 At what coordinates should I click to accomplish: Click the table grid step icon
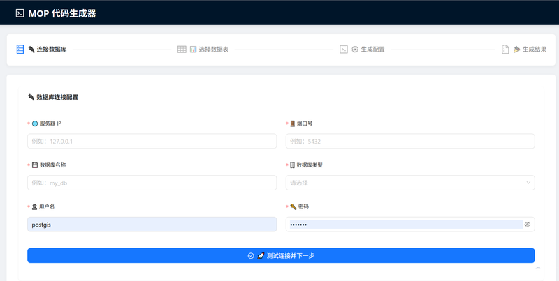pyautogui.click(x=182, y=50)
